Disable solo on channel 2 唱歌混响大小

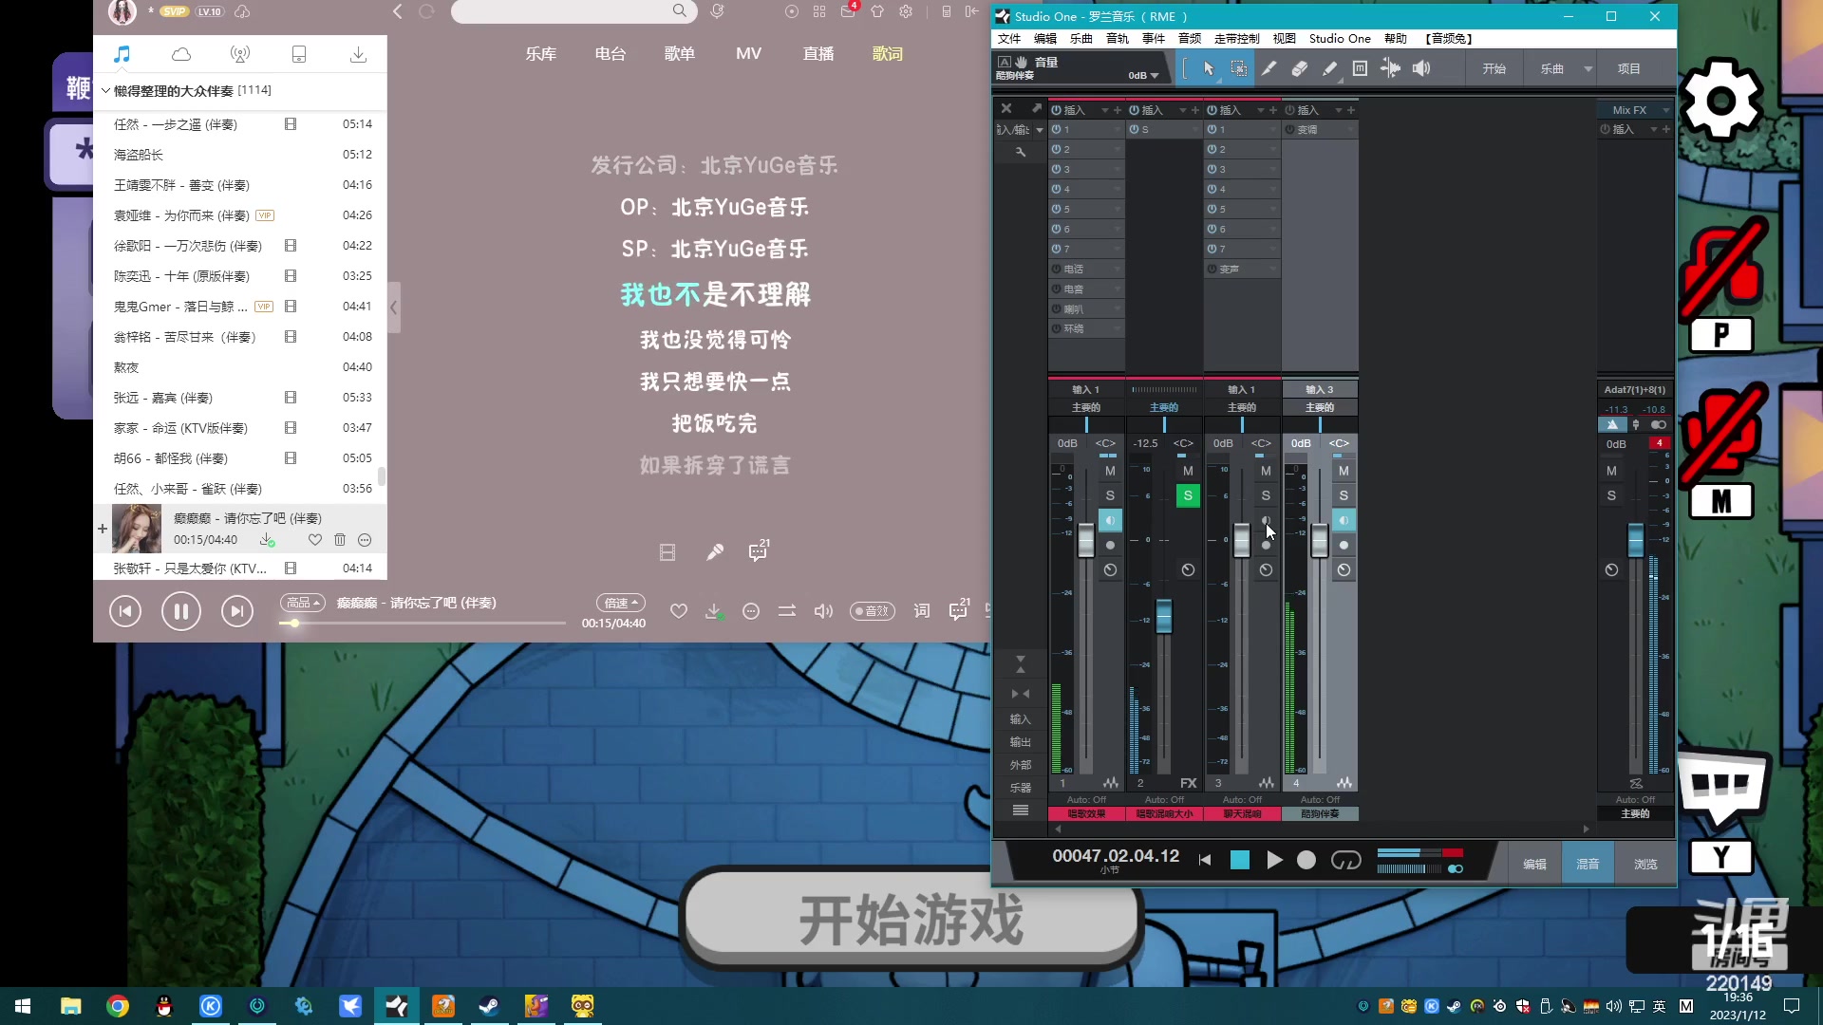1188,495
